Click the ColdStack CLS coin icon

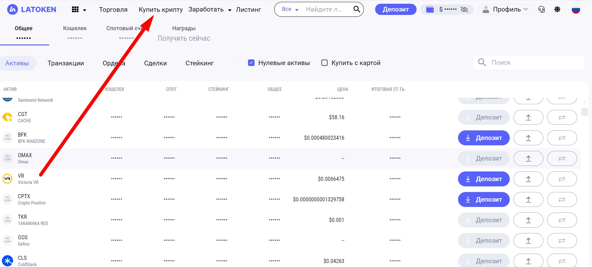[x=7, y=261]
